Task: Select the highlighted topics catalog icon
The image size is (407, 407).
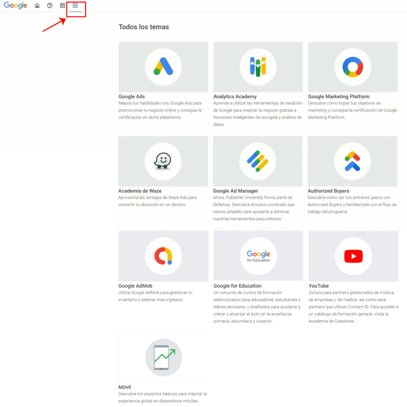Action: pos(75,6)
